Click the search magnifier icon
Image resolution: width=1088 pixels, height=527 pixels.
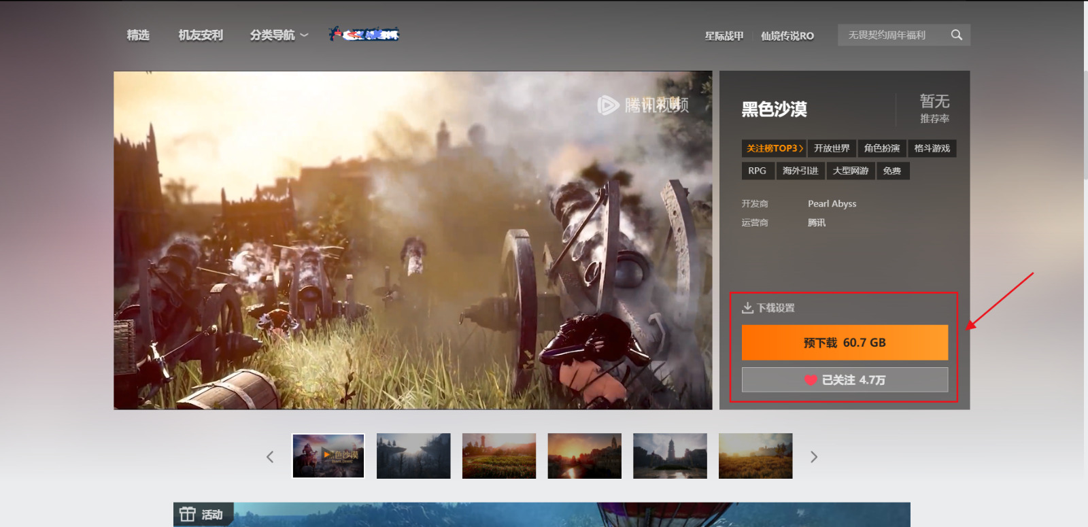pyautogui.click(x=956, y=35)
